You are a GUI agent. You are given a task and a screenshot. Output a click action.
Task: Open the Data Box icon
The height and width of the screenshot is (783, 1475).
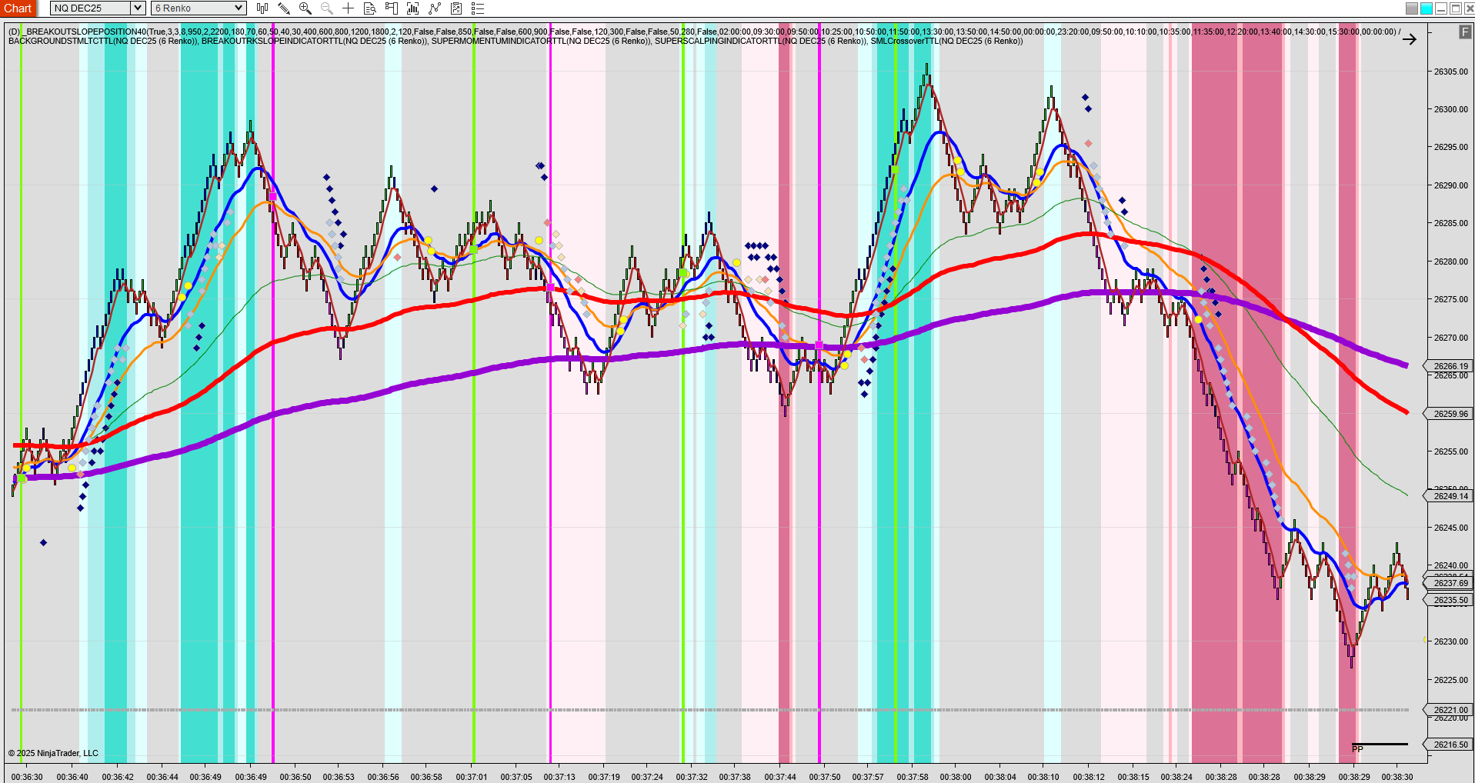370,8
